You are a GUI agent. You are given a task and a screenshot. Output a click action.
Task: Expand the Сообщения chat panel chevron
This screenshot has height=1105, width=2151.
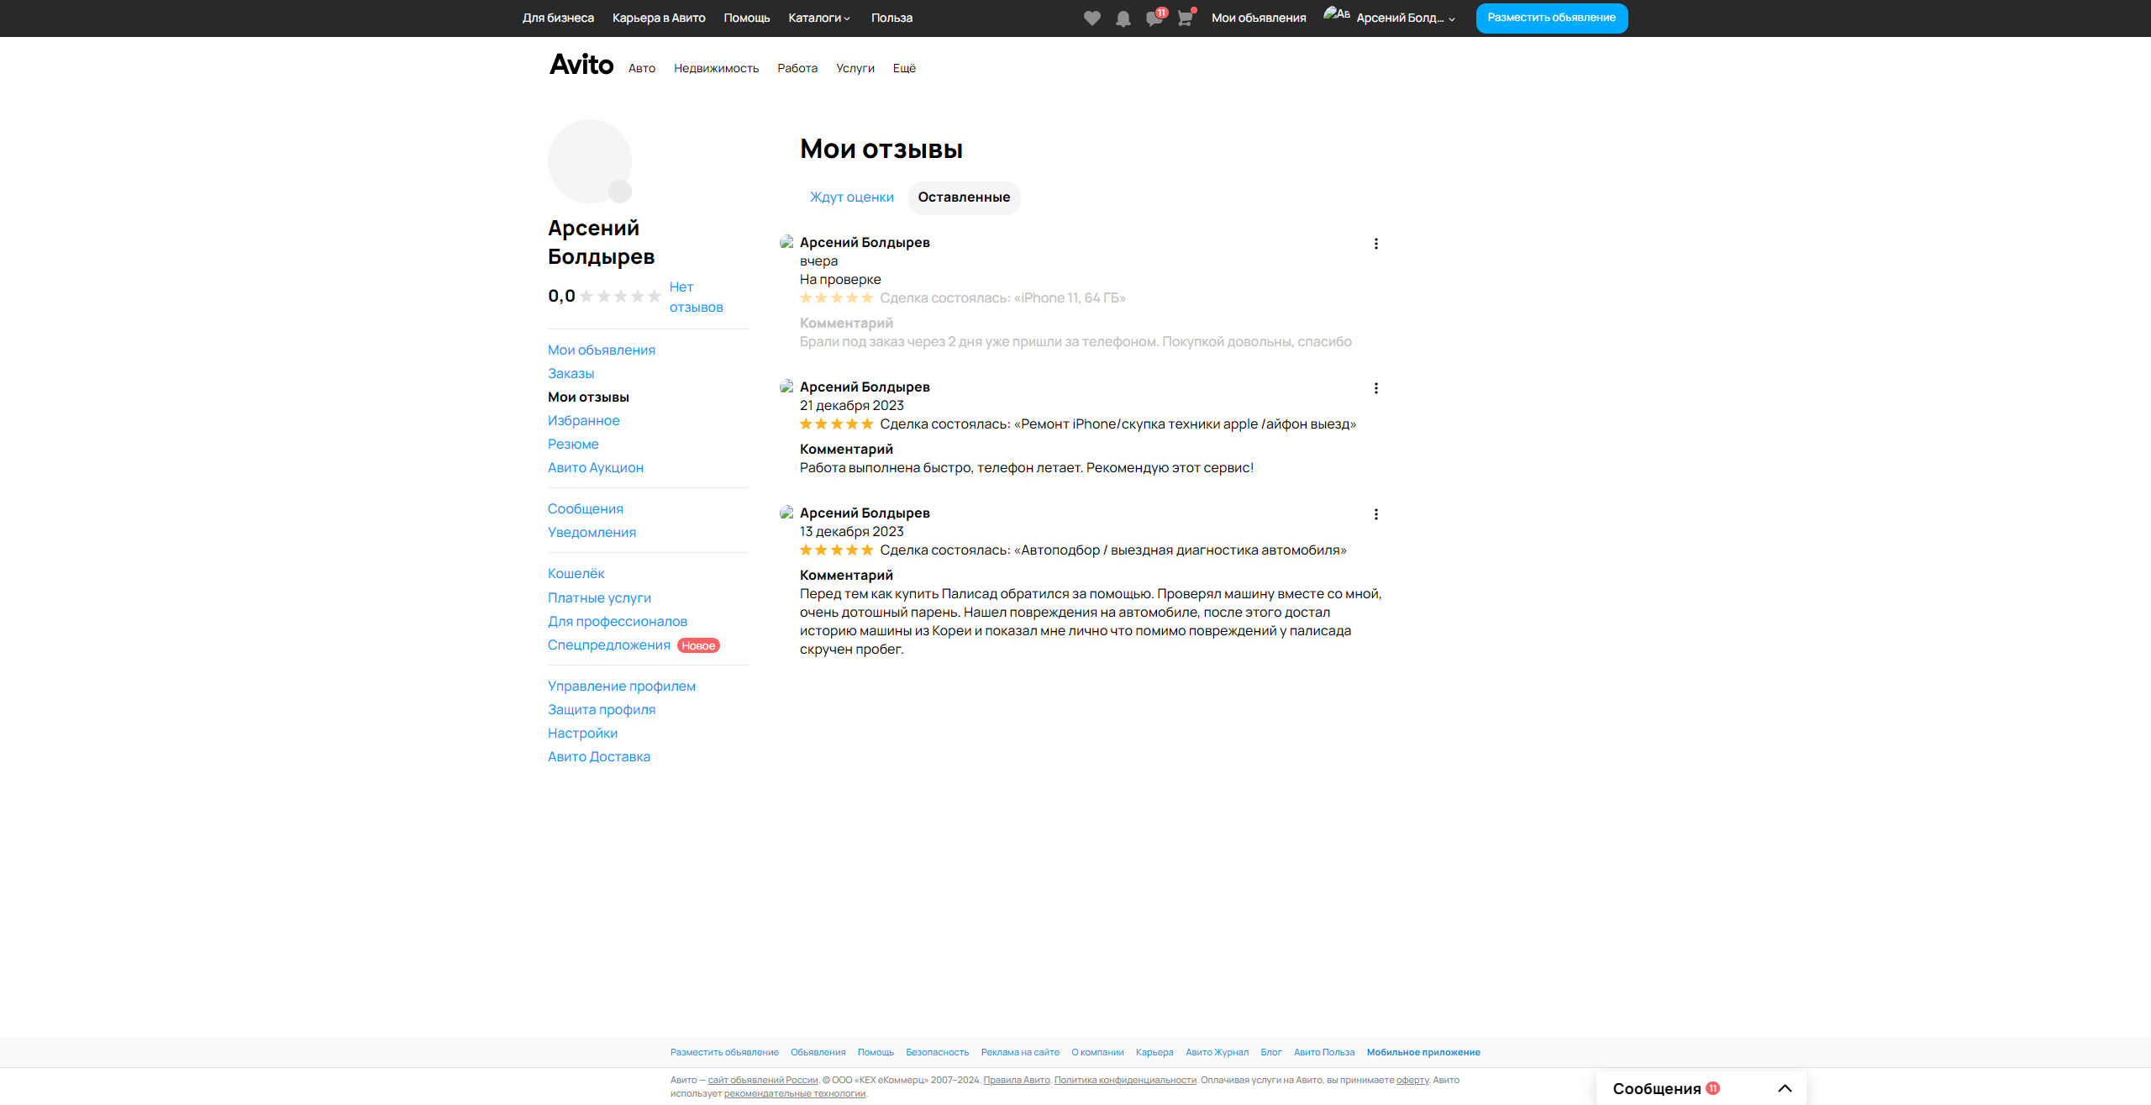click(1785, 1088)
